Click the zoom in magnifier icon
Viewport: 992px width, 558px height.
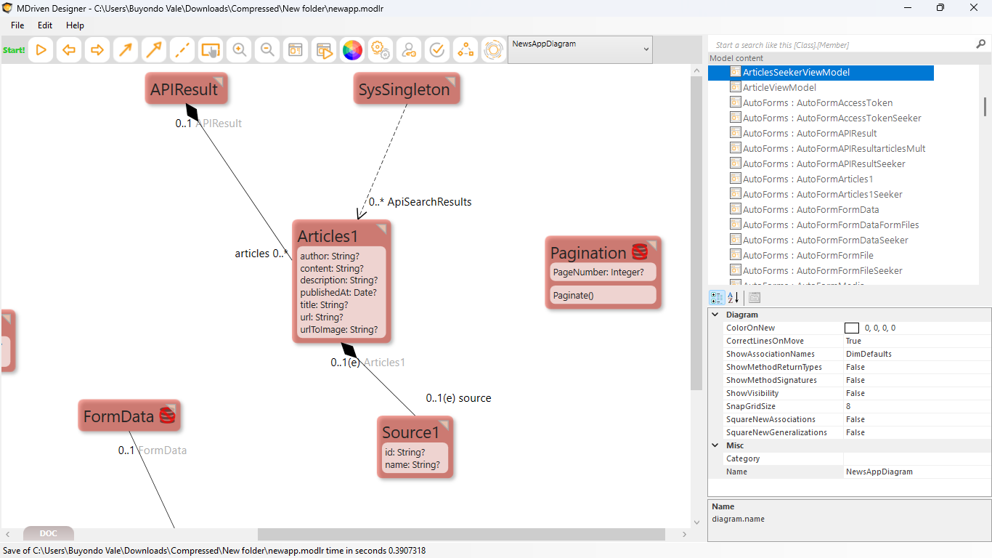point(239,50)
